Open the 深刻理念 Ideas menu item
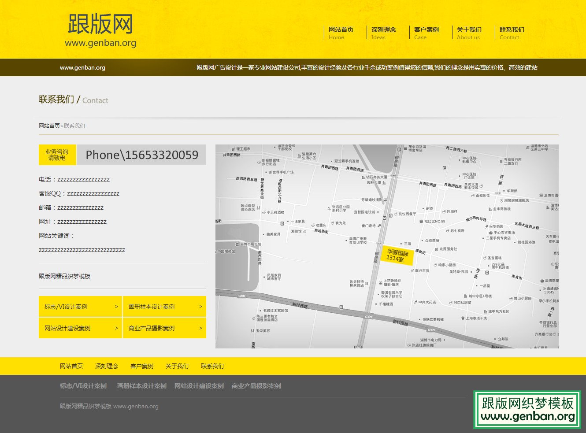 tap(382, 33)
